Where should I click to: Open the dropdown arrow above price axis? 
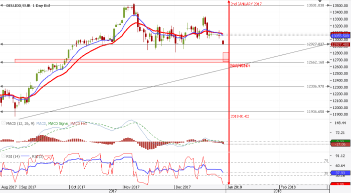[320, 1]
